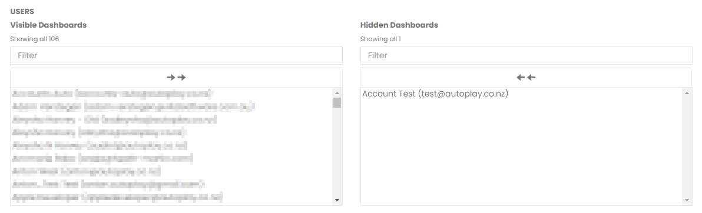Click the Visible Dashboards scrollbar thumb
702x213 pixels.
point(337,102)
